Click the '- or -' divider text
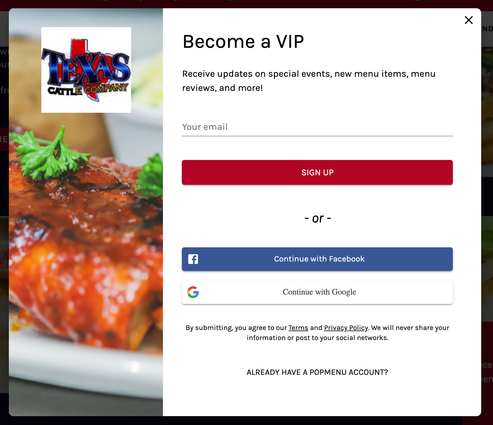Screen dimensions: 493x425 coord(318,218)
